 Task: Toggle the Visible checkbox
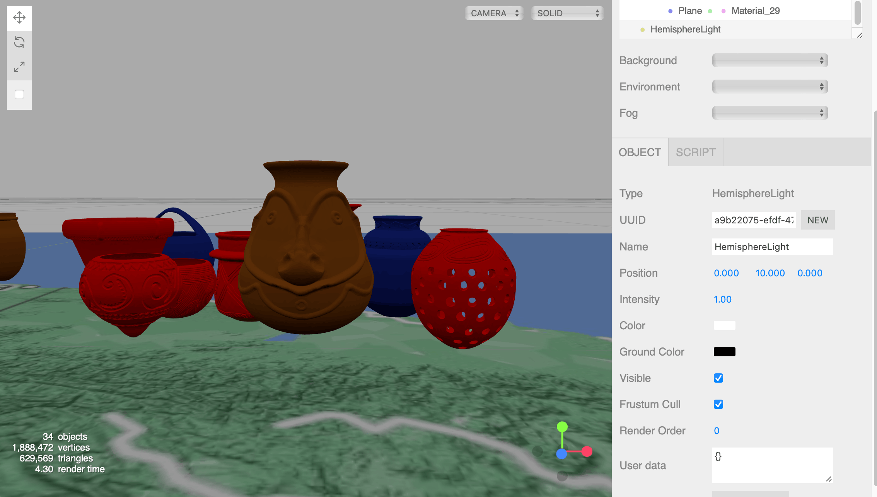[718, 378]
